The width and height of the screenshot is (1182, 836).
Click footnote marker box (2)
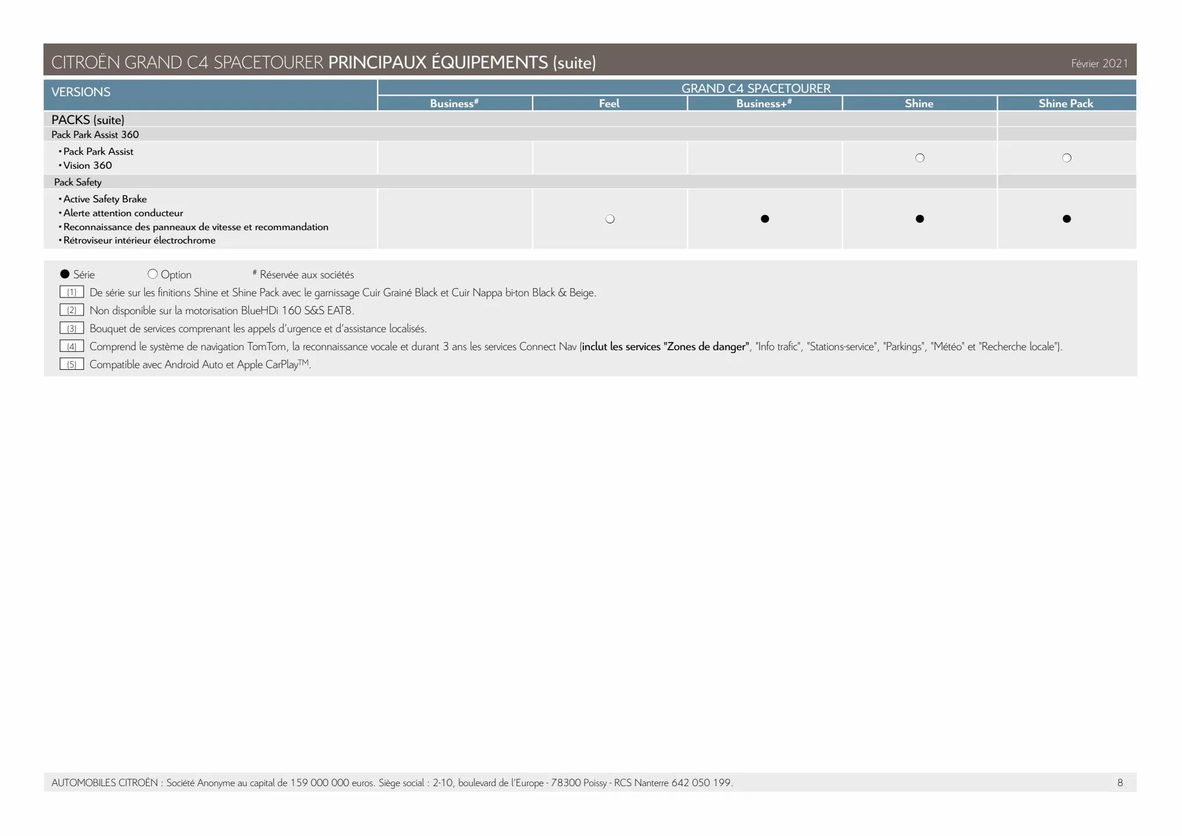[x=72, y=310]
